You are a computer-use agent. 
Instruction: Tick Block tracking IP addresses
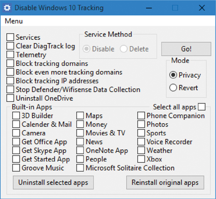10,80
